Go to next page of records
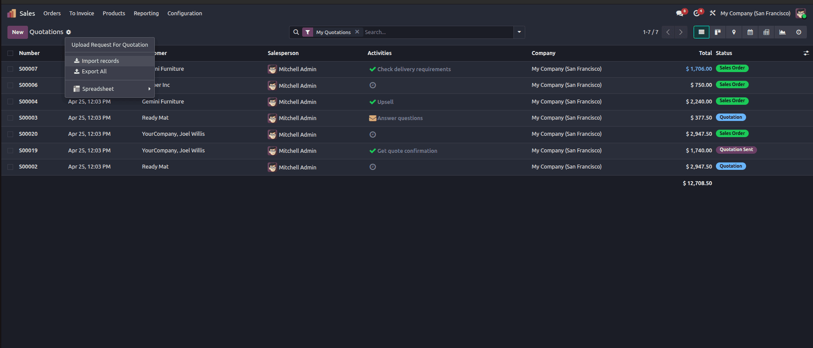 pyautogui.click(x=681, y=32)
